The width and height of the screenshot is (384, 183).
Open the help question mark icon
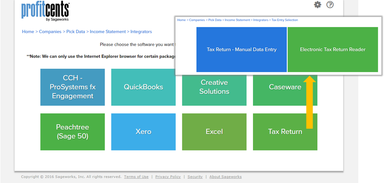pos(330,5)
